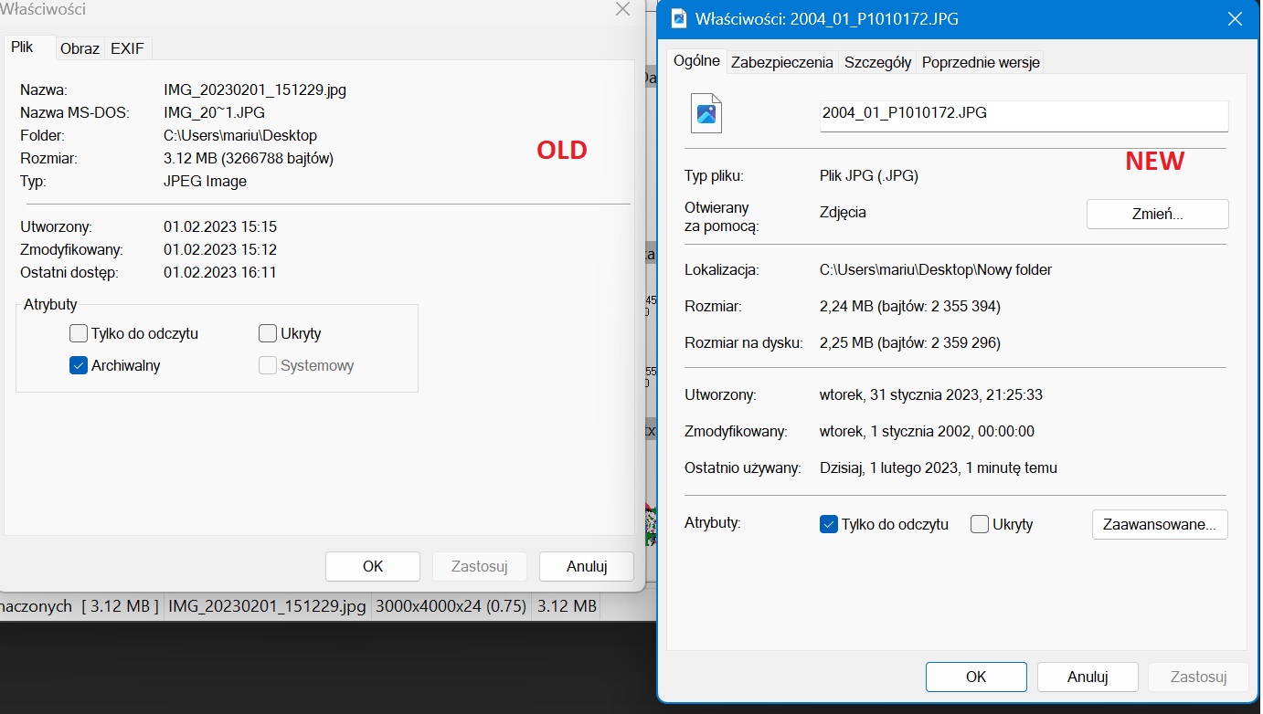This screenshot has height=714, width=1263.
Task: Check Ukryty next to the Zaawansowane button
Action: (980, 524)
